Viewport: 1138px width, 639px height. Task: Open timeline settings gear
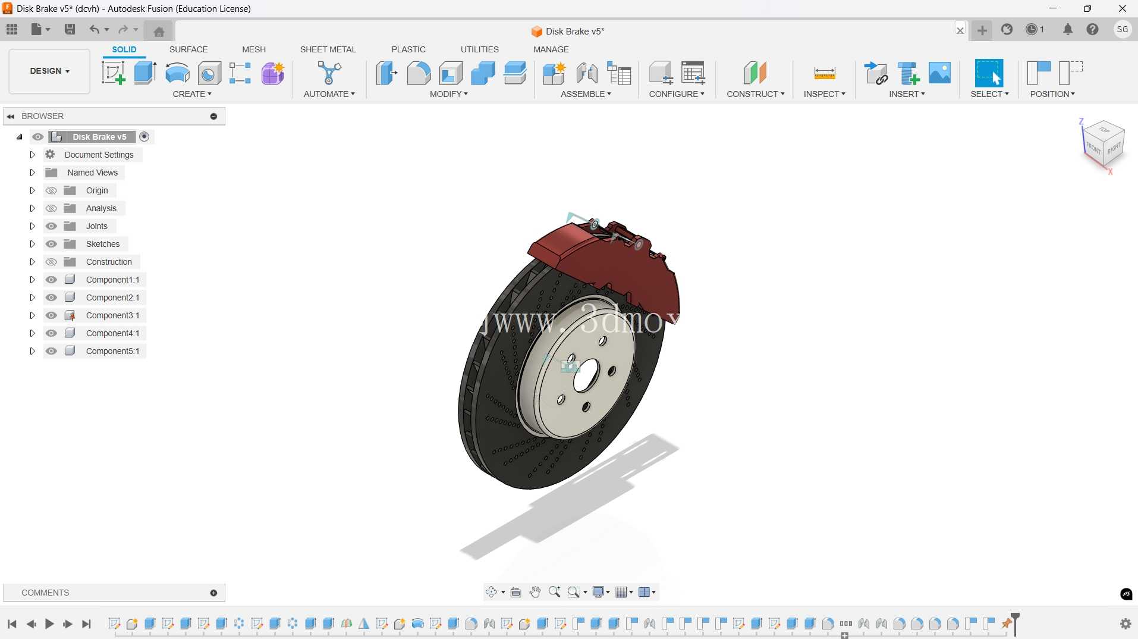pyautogui.click(x=1126, y=624)
